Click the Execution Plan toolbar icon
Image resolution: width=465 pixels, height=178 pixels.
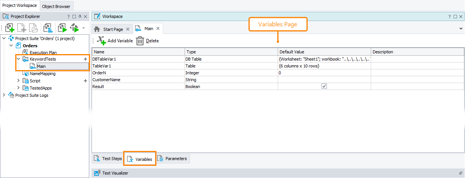pyautogui.click(x=48, y=28)
